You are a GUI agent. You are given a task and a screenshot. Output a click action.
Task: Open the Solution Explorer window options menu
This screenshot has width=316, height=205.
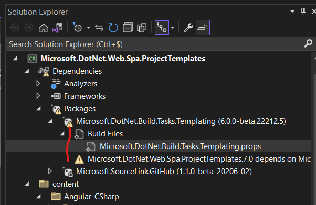tap(292, 12)
